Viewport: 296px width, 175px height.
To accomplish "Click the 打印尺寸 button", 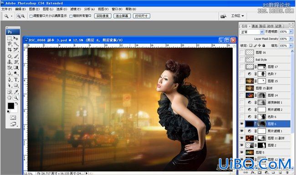I will coord(142,16).
